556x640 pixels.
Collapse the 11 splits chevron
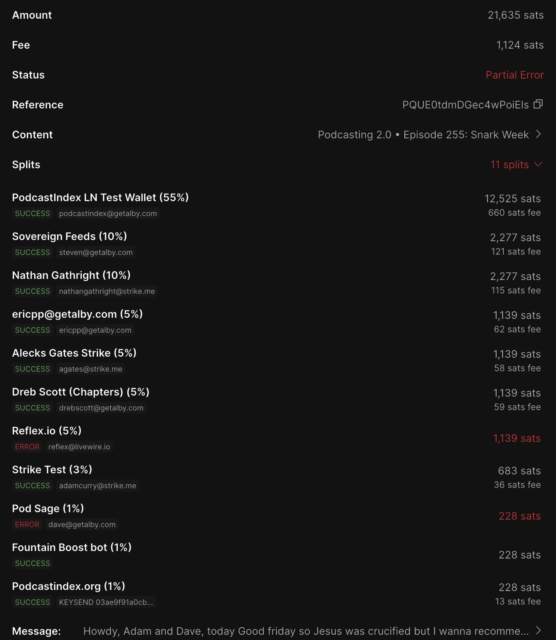click(538, 164)
